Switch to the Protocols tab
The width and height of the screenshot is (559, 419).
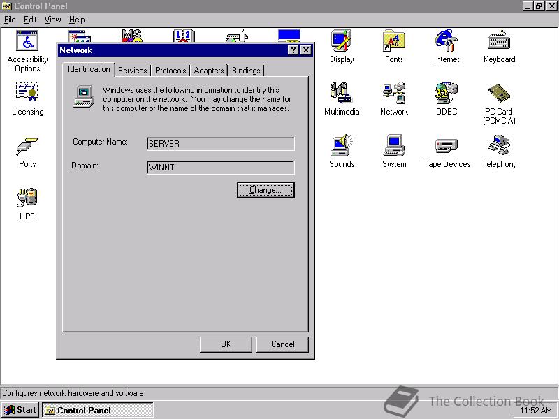pyautogui.click(x=170, y=71)
